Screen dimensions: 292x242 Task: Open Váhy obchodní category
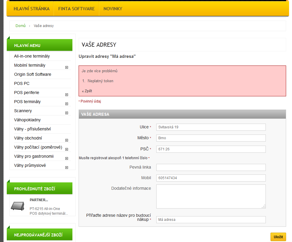28,138
